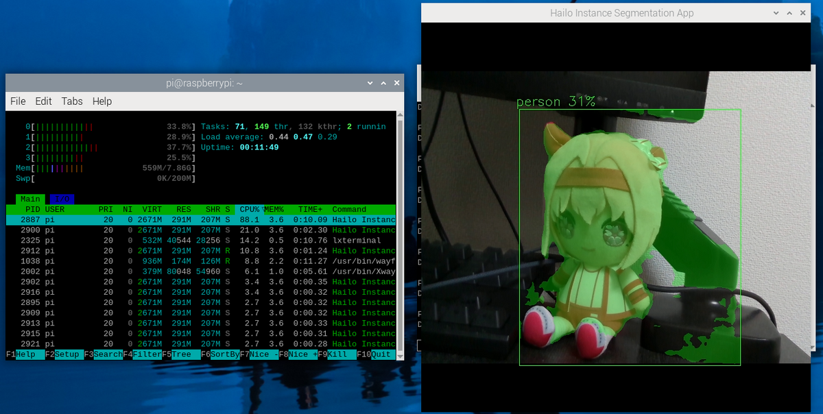The width and height of the screenshot is (823, 414).
Task: Open the Help menu in terminal
Action: click(102, 101)
